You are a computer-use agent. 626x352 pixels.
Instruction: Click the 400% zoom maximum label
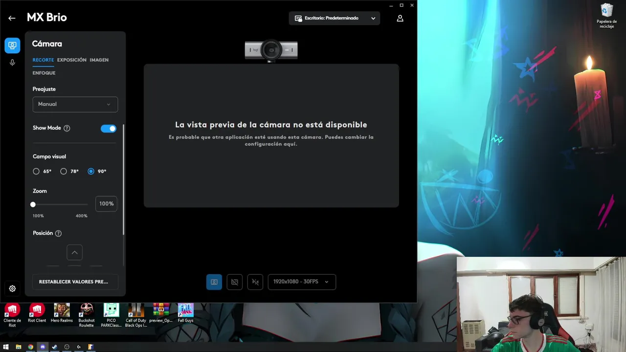(x=82, y=216)
